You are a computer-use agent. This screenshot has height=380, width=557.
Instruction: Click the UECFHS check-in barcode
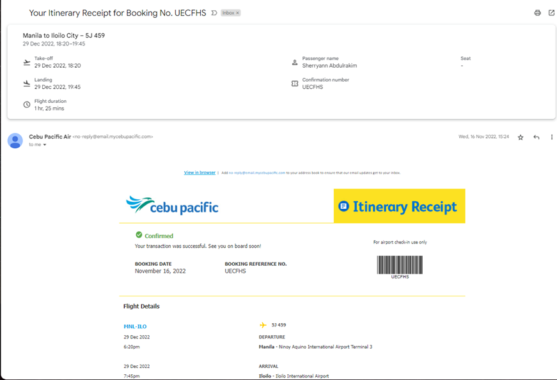coord(400,265)
